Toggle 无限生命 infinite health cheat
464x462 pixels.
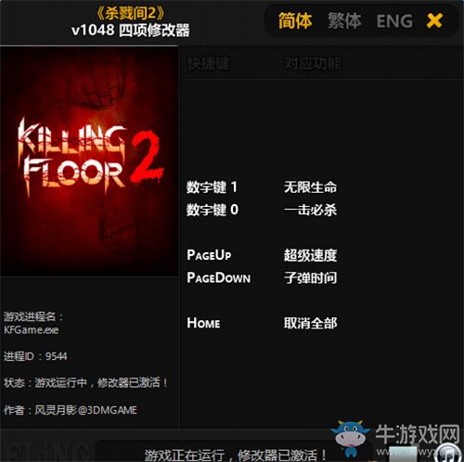tap(310, 187)
